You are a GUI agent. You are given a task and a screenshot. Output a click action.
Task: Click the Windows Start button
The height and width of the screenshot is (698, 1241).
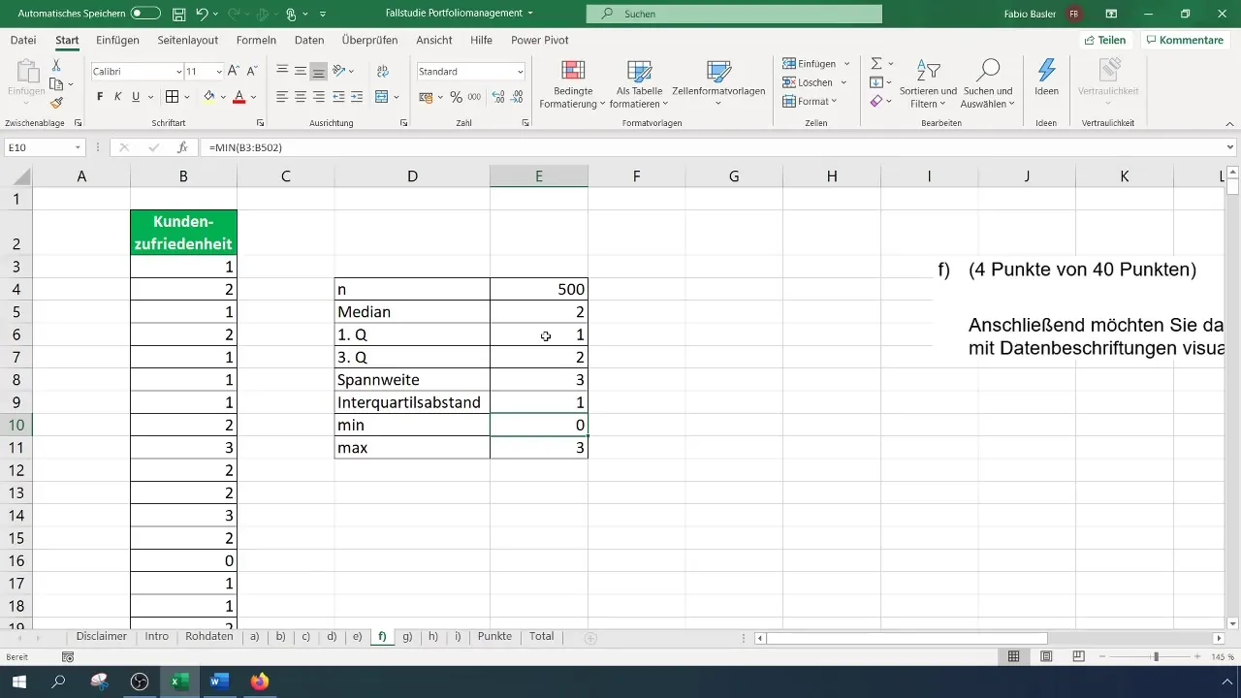pyautogui.click(x=19, y=682)
